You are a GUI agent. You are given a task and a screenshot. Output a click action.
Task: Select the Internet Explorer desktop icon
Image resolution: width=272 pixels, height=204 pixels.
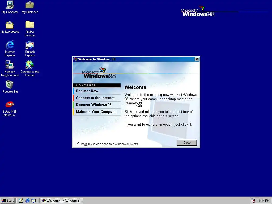(x=10, y=49)
